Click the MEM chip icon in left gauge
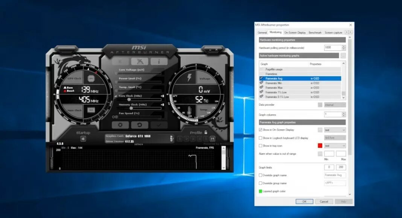 [91, 110]
